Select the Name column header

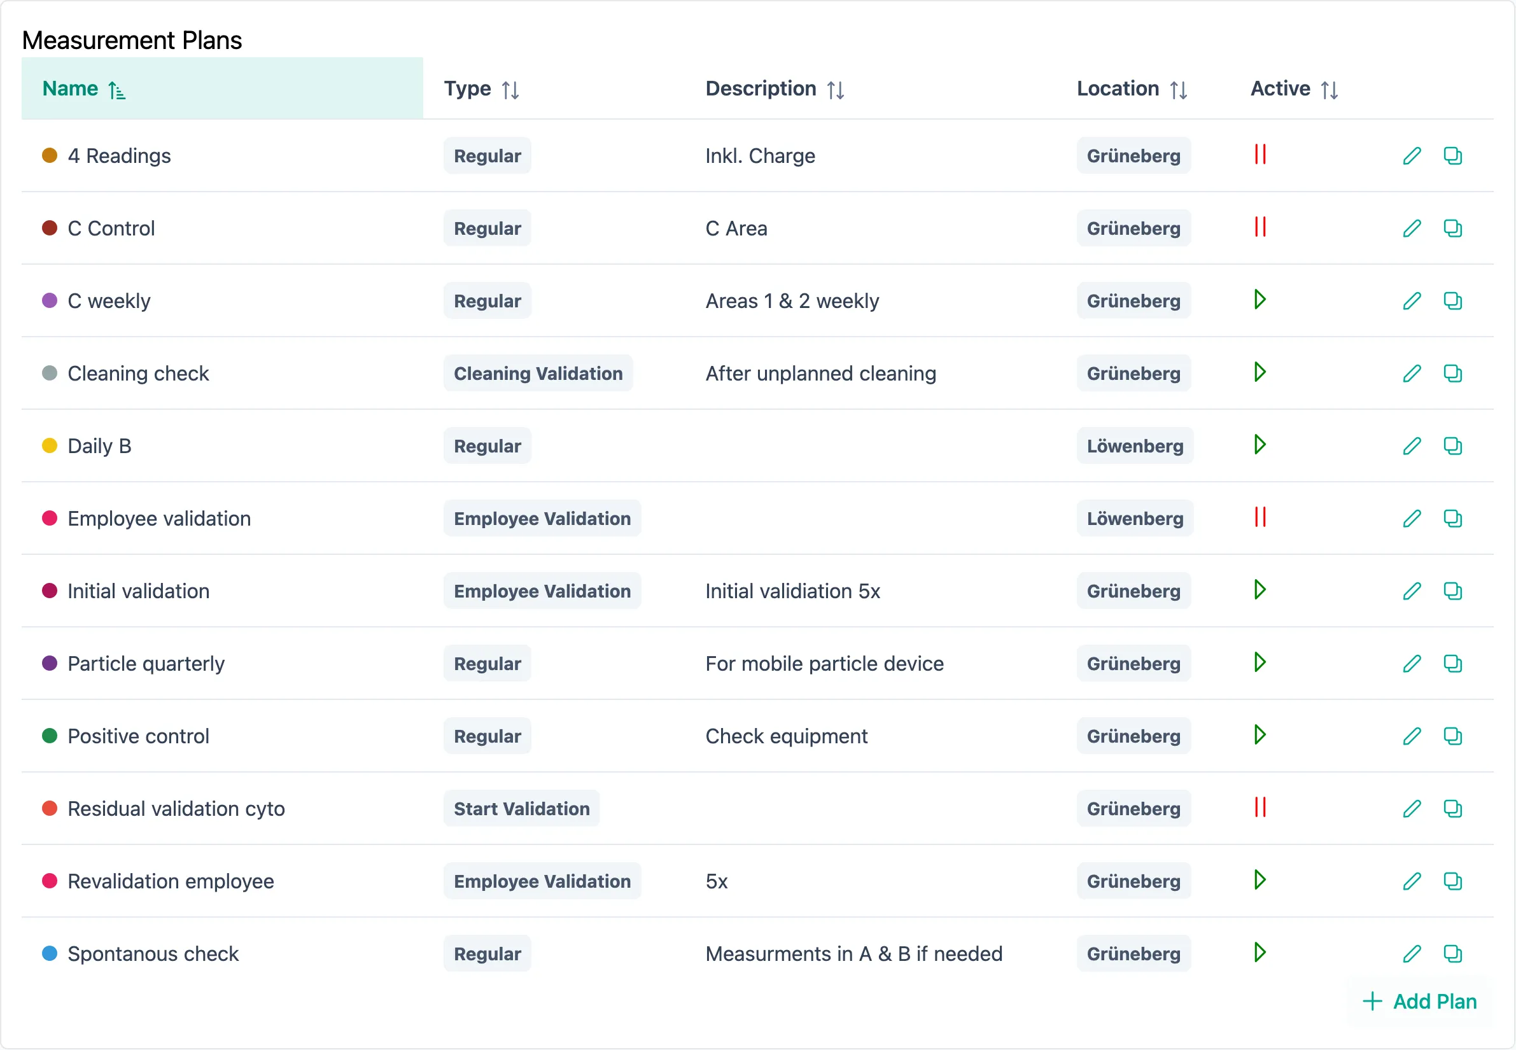pos(83,88)
